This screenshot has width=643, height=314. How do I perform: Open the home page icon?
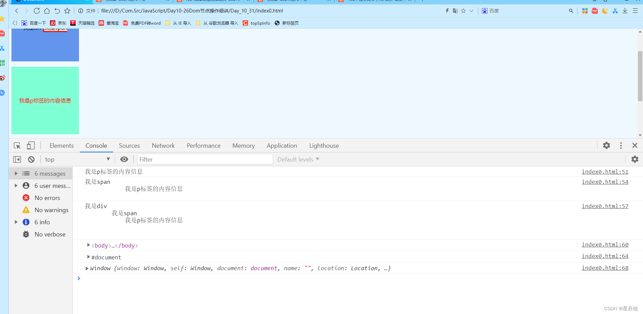(47, 11)
